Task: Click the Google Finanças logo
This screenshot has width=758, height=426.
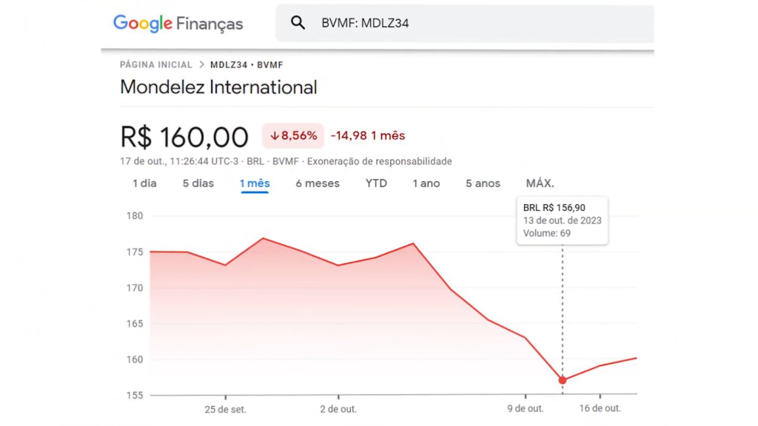Action: (x=177, y=23)
